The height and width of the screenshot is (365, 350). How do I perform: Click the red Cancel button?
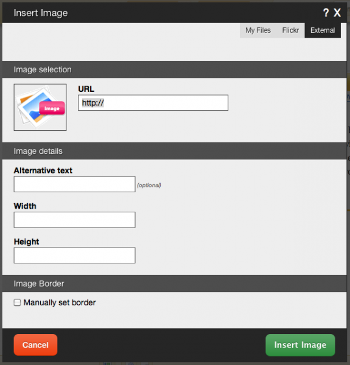coord(35,345)
